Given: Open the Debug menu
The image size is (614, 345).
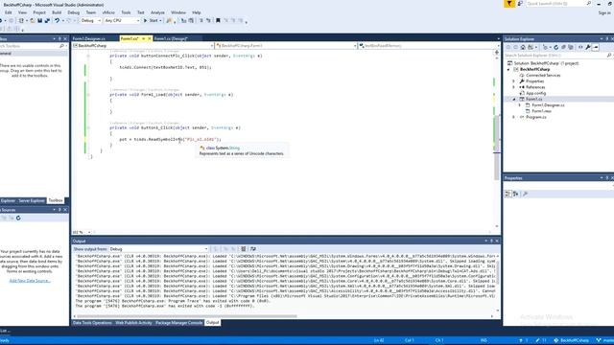Looking at the screenshot, I should coord(73,12).
